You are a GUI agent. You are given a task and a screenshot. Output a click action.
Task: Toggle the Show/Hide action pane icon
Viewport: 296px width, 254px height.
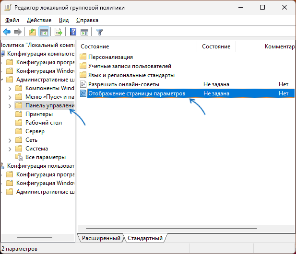[84, 32]
